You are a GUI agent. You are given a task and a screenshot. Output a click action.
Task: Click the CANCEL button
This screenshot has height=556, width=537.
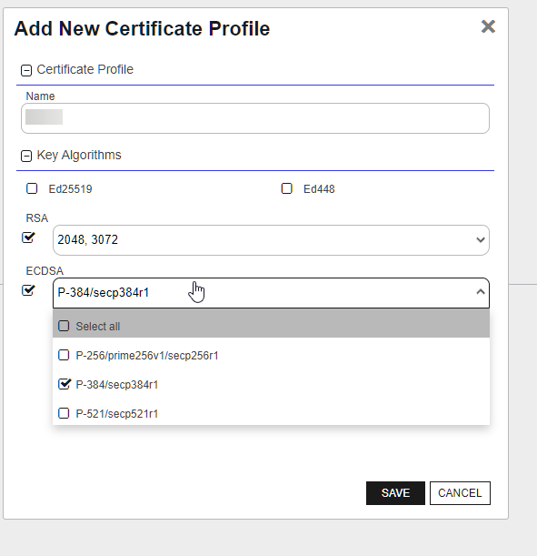460,493
